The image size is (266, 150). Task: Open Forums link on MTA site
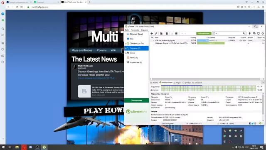(101, 50)
